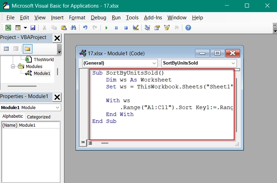Open the Insert object dropdown arrow
This screenshot has height=183, width=277.
[x=25, y=28]
